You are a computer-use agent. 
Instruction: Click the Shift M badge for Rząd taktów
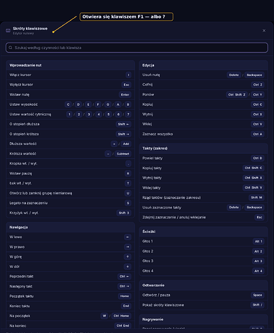point(257,198)
